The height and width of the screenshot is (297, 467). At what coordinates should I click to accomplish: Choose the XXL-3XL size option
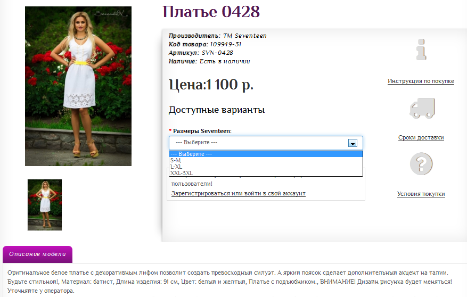266,173
